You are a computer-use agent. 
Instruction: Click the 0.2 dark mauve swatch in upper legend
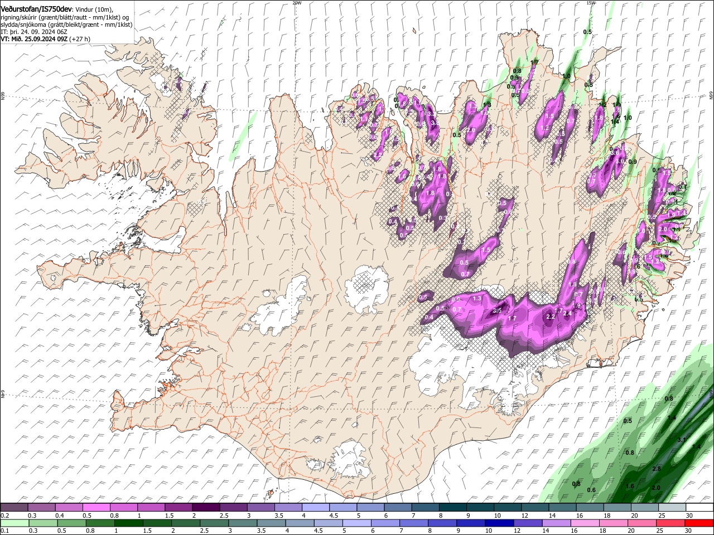coord(14,507)
